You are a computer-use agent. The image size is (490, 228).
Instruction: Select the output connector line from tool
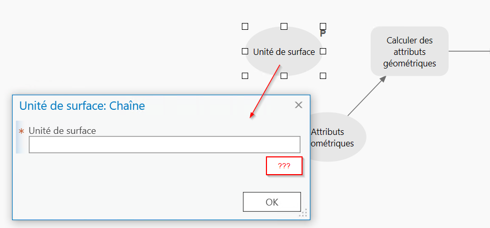pos(469,51)
